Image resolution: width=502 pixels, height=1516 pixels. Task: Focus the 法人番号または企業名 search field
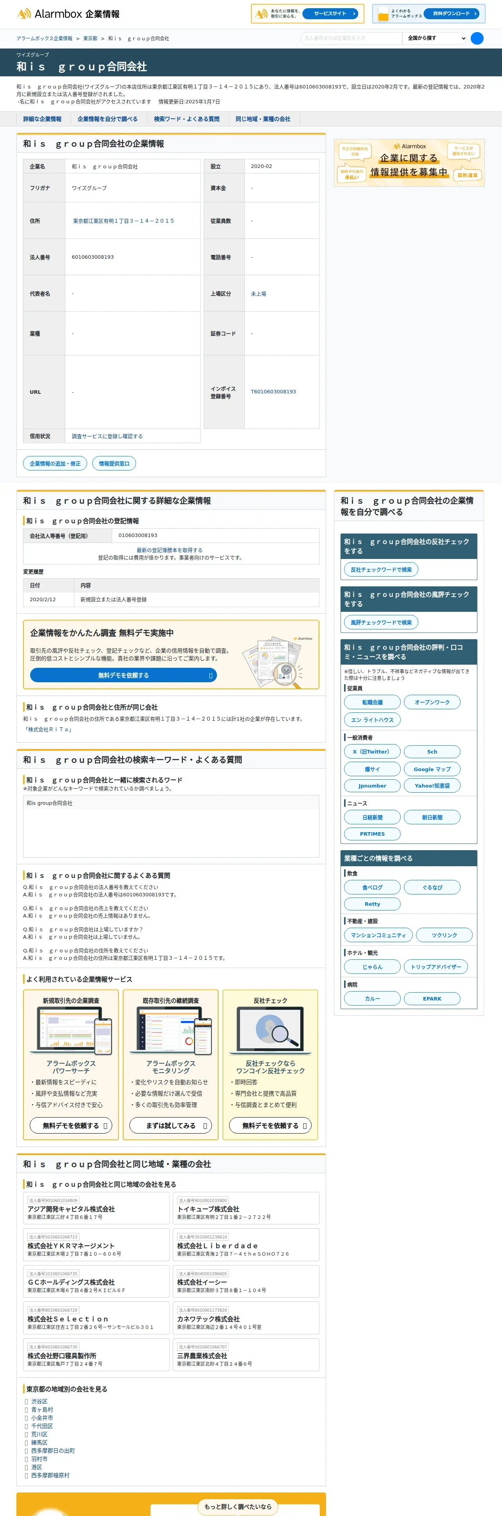point(351,38)
